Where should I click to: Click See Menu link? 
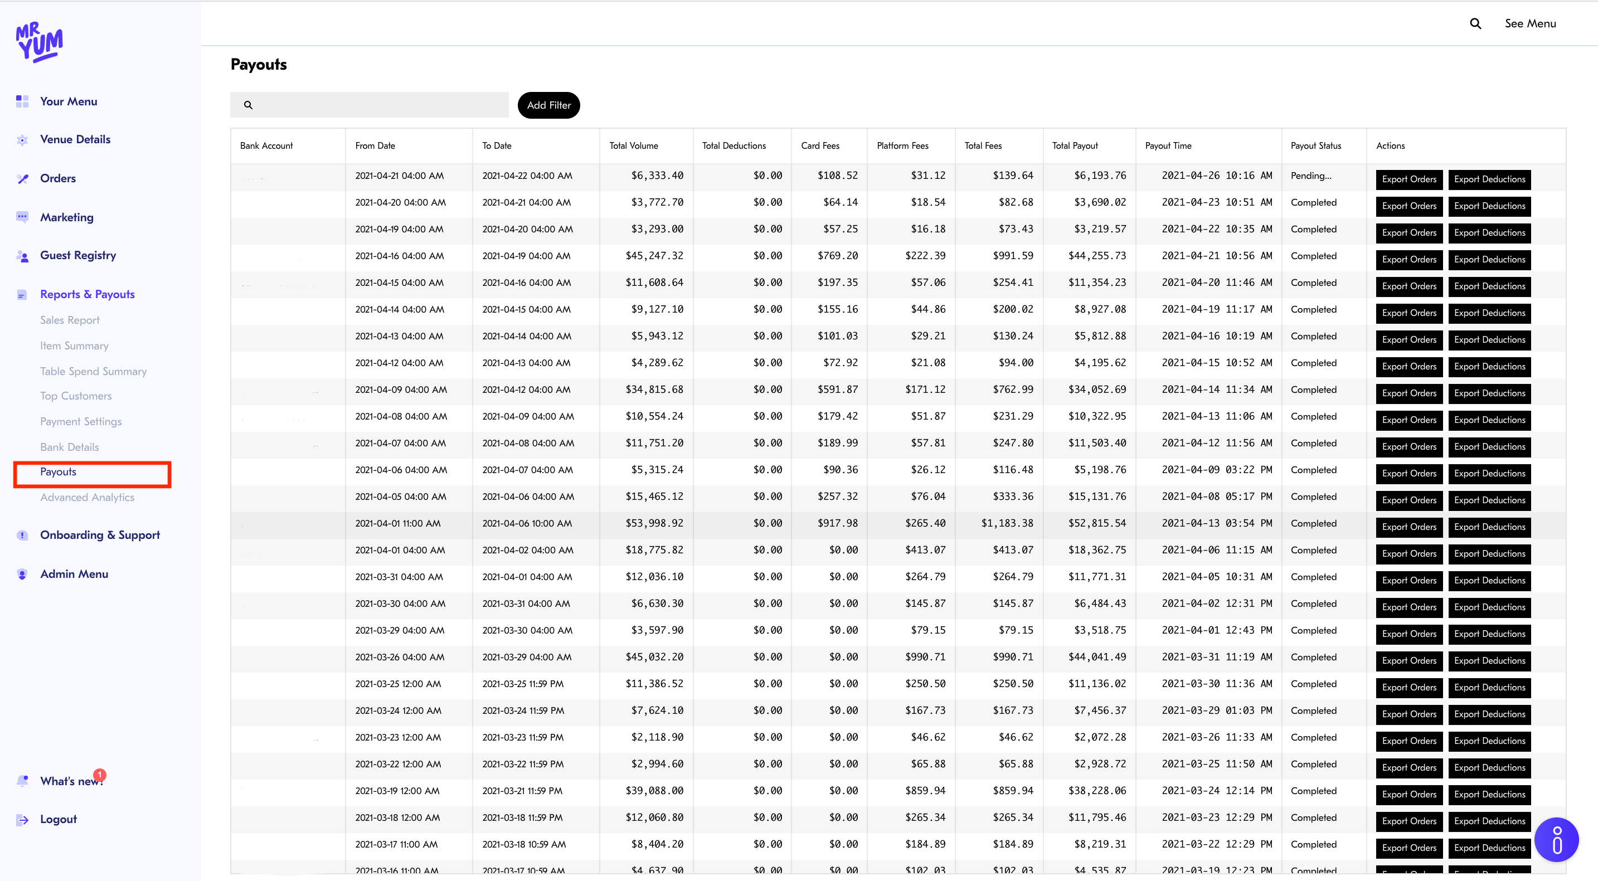(x=1530, y=23)
